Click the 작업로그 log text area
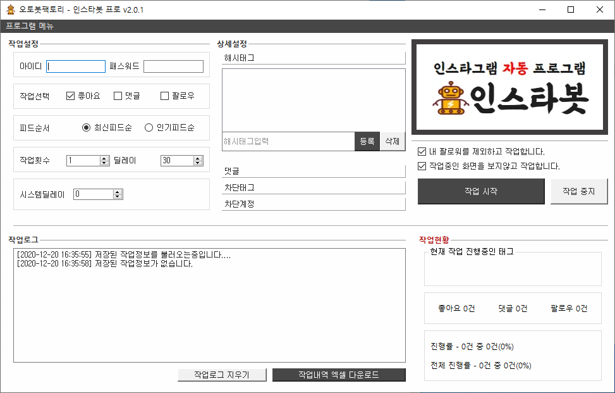 click(209, 305)
